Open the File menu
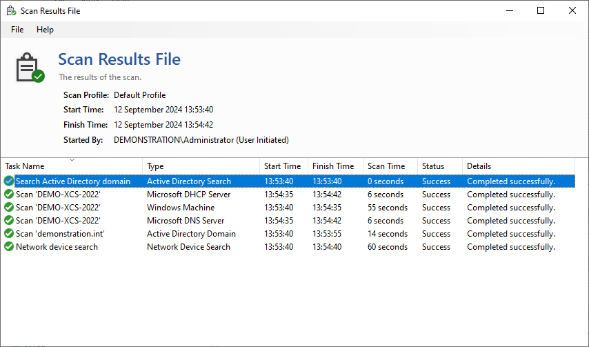Screen dimensions: 589x347 coord(17,30)
